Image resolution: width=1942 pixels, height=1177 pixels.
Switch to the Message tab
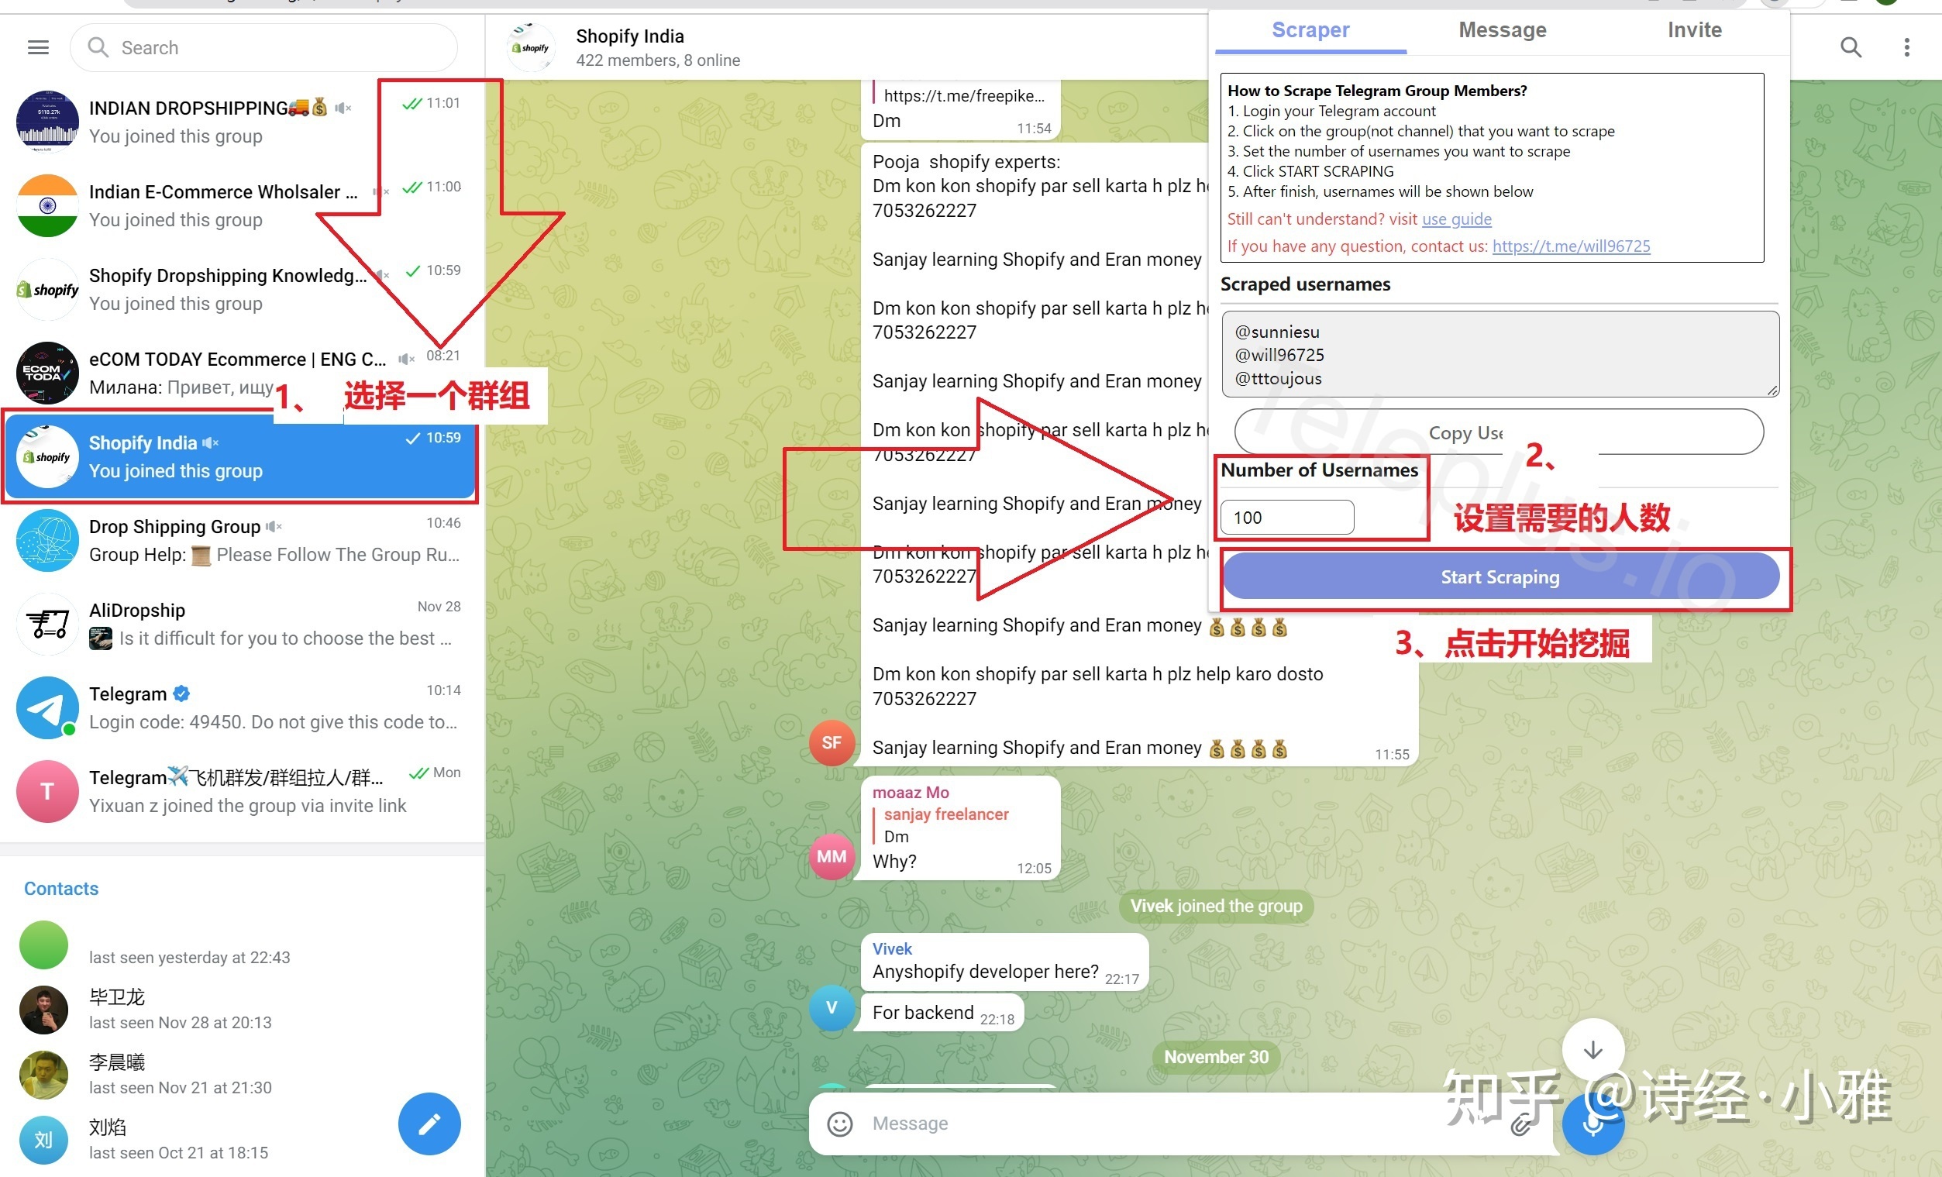1503,30
